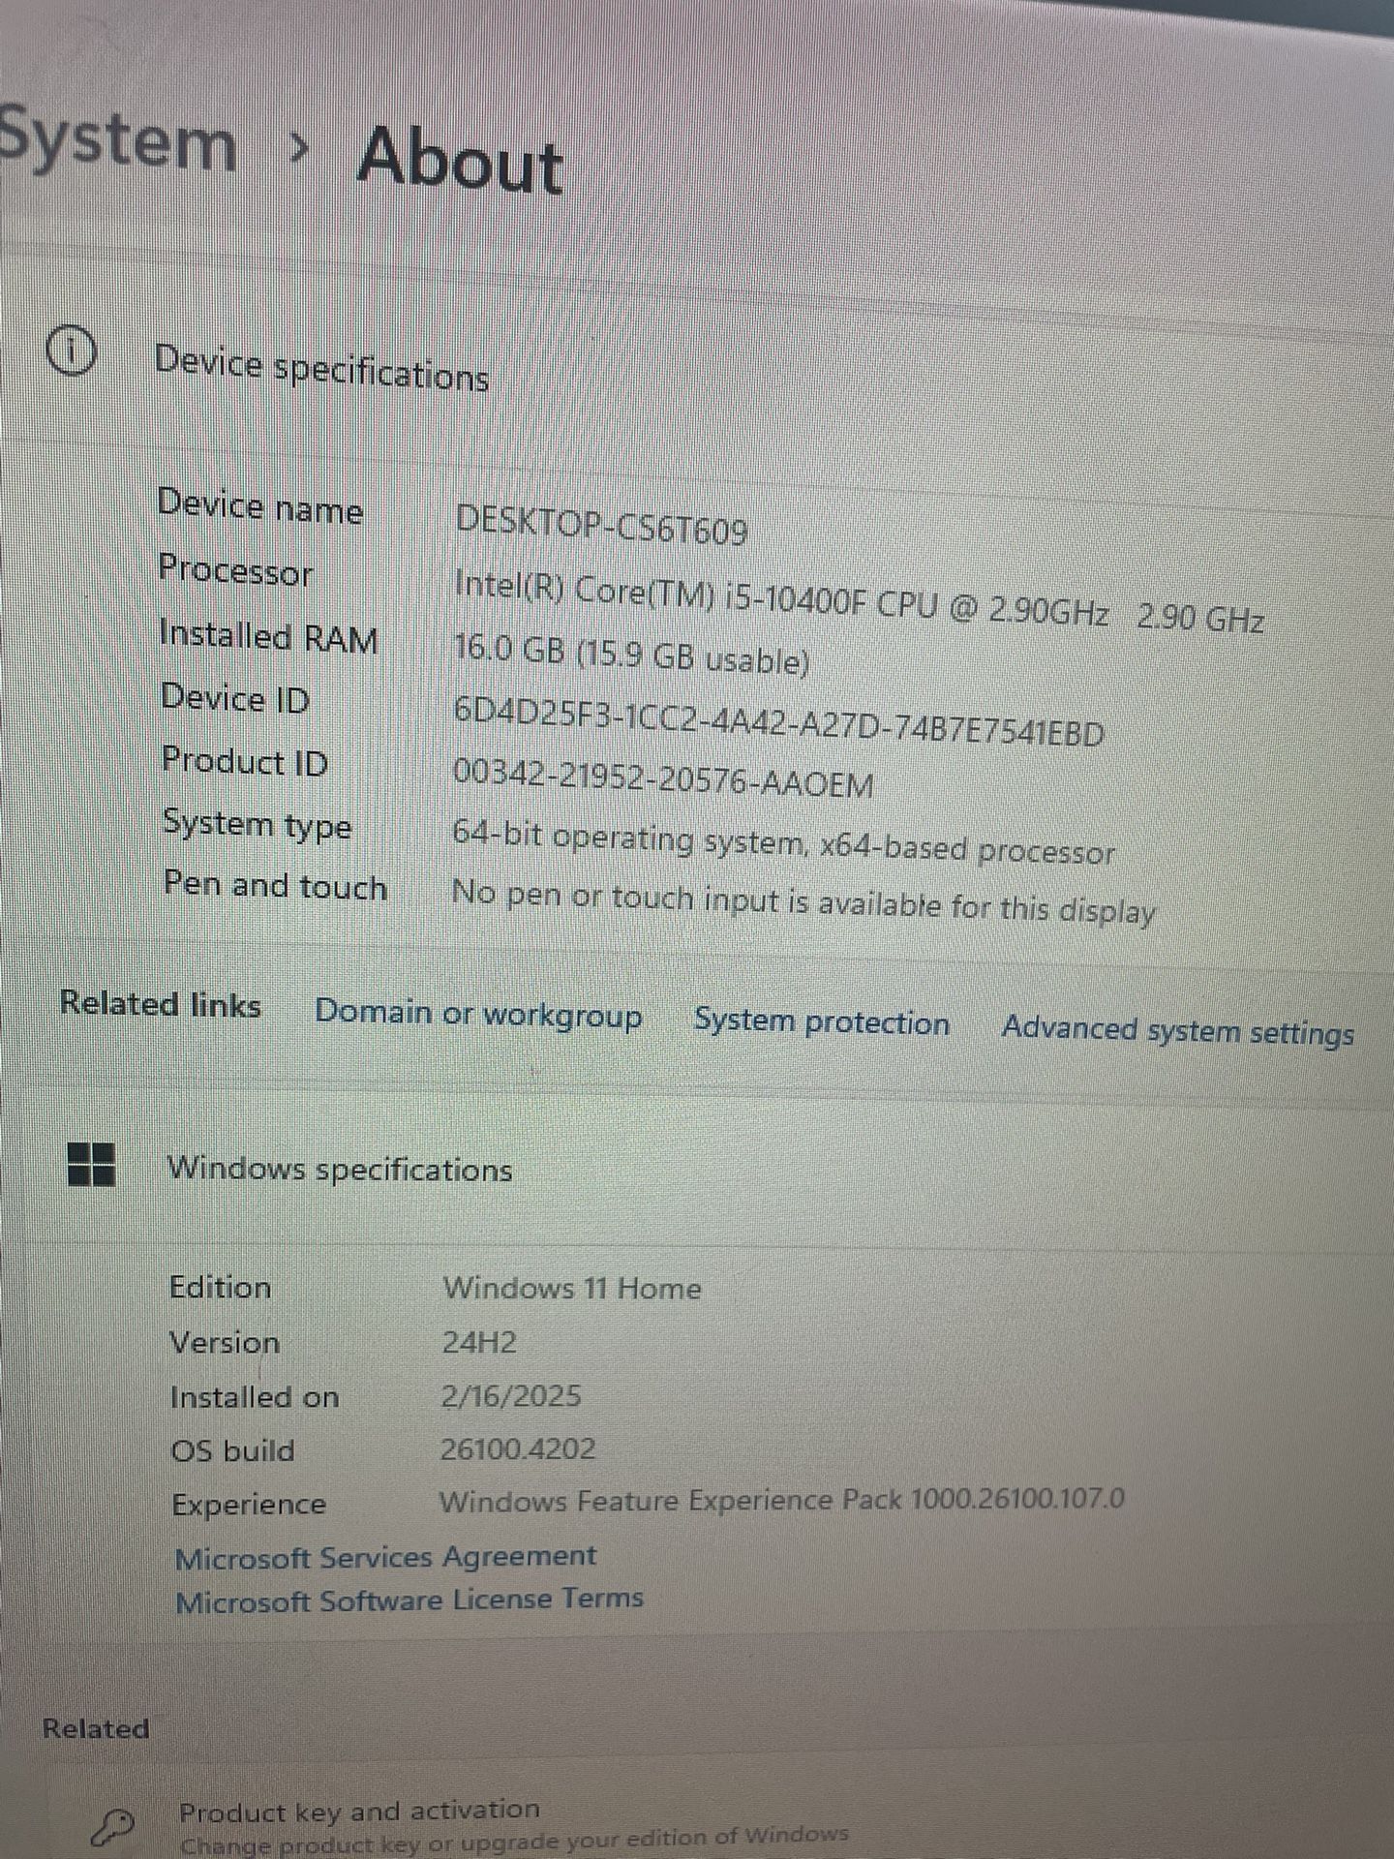The width and height of the screenshot is (1394, 1859).
Task: Click the 2.90 GHz clock speed text
Action: 1200,617
